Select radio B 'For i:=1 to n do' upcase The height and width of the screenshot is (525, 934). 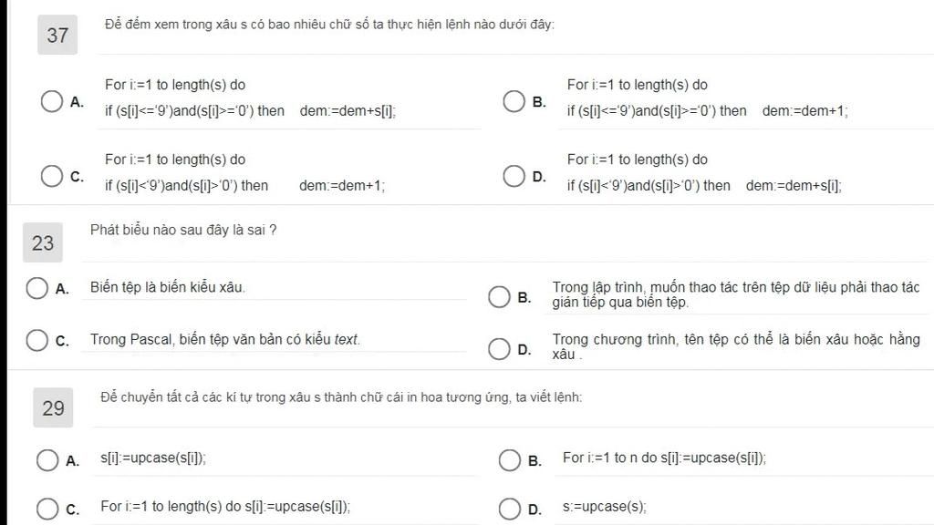[509, 460]
